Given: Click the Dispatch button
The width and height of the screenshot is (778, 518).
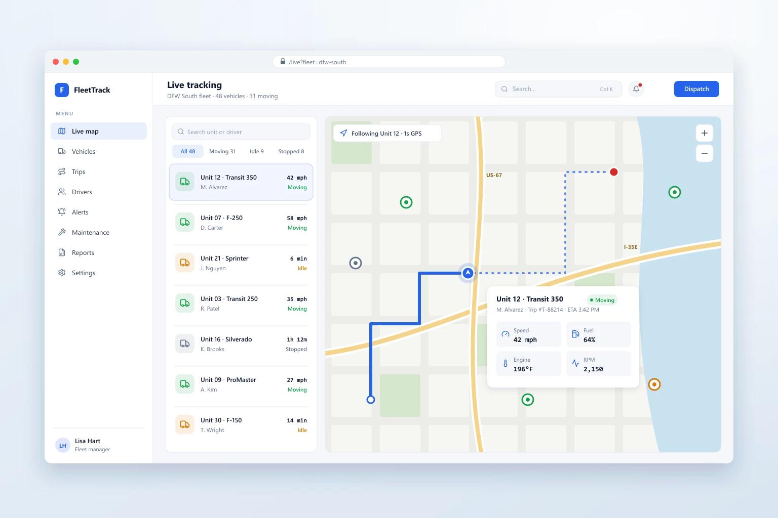Looking at the screenshot, I should pyautogui.click(x=696, y=89).
